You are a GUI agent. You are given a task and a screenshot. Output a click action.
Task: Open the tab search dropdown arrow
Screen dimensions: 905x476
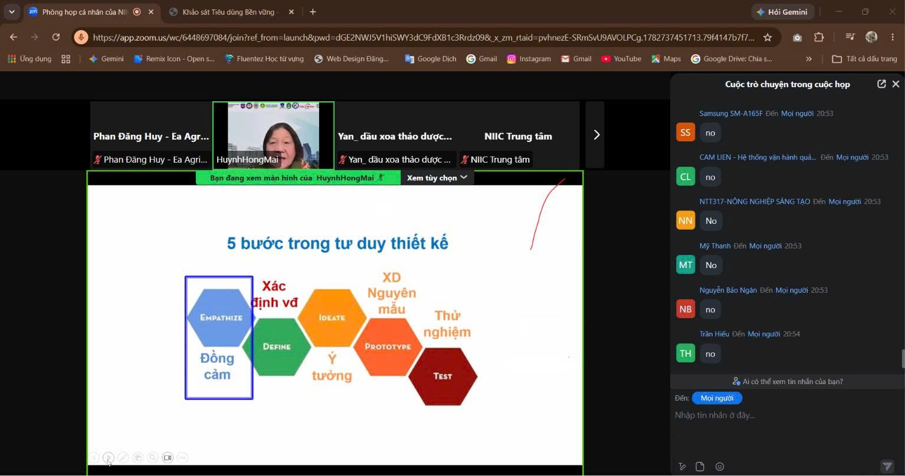(12, 12)
